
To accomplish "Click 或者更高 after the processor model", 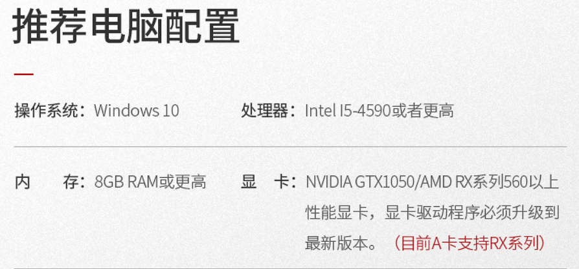I will point(423,111).
